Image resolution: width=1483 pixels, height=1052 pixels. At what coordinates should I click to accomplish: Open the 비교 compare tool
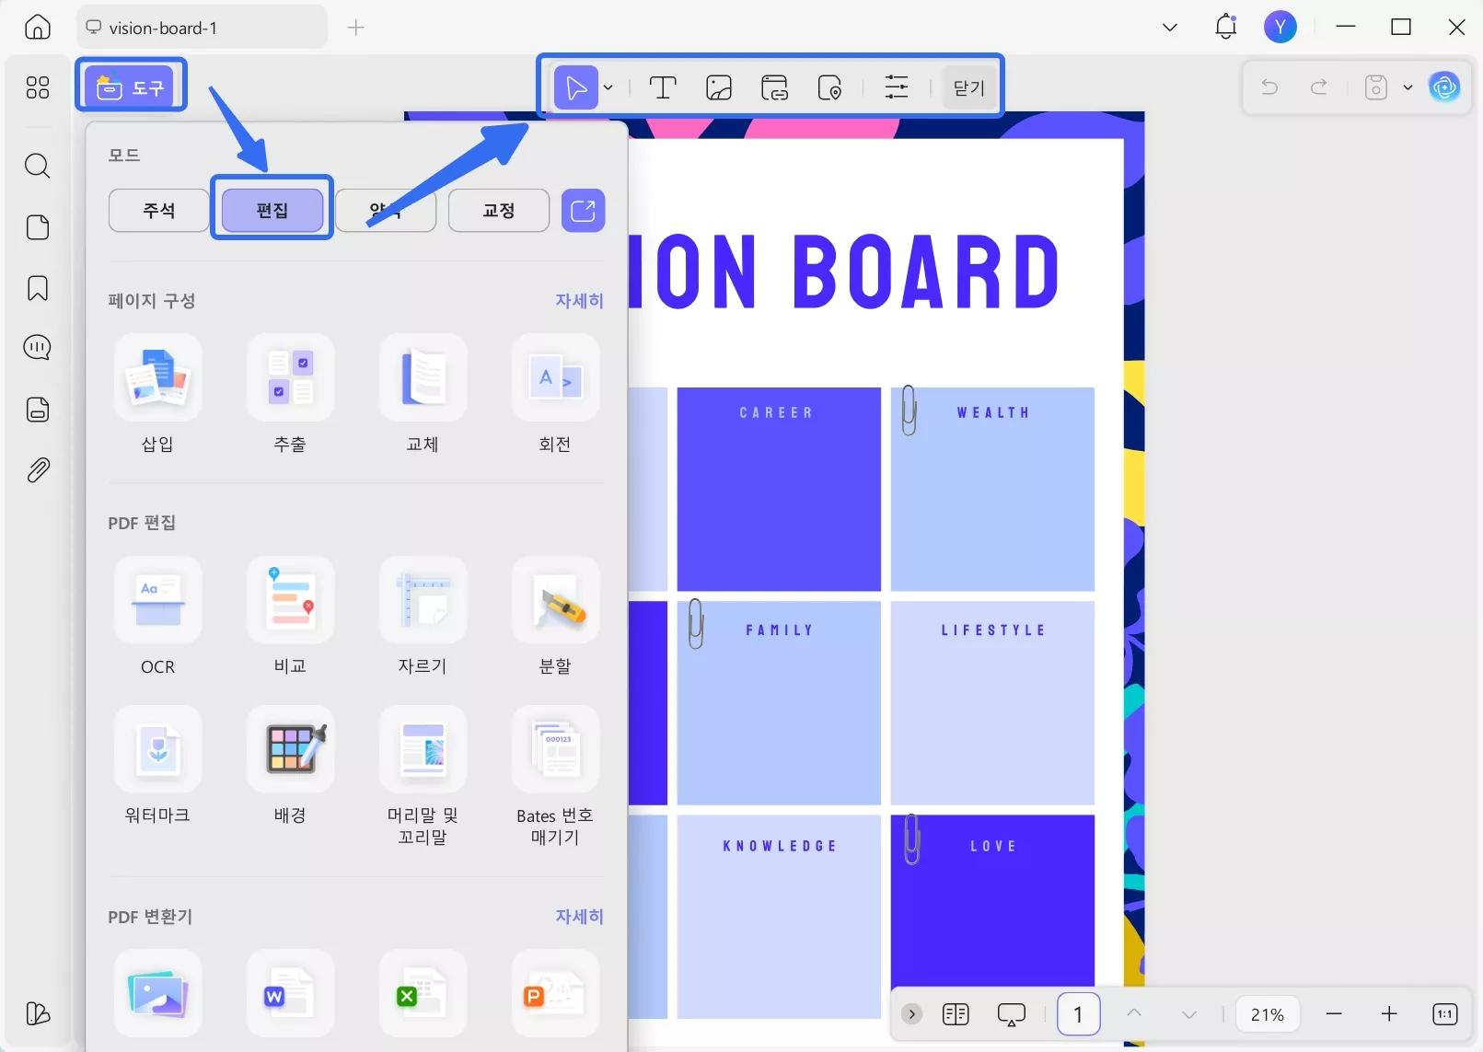[x=291, y=600]
